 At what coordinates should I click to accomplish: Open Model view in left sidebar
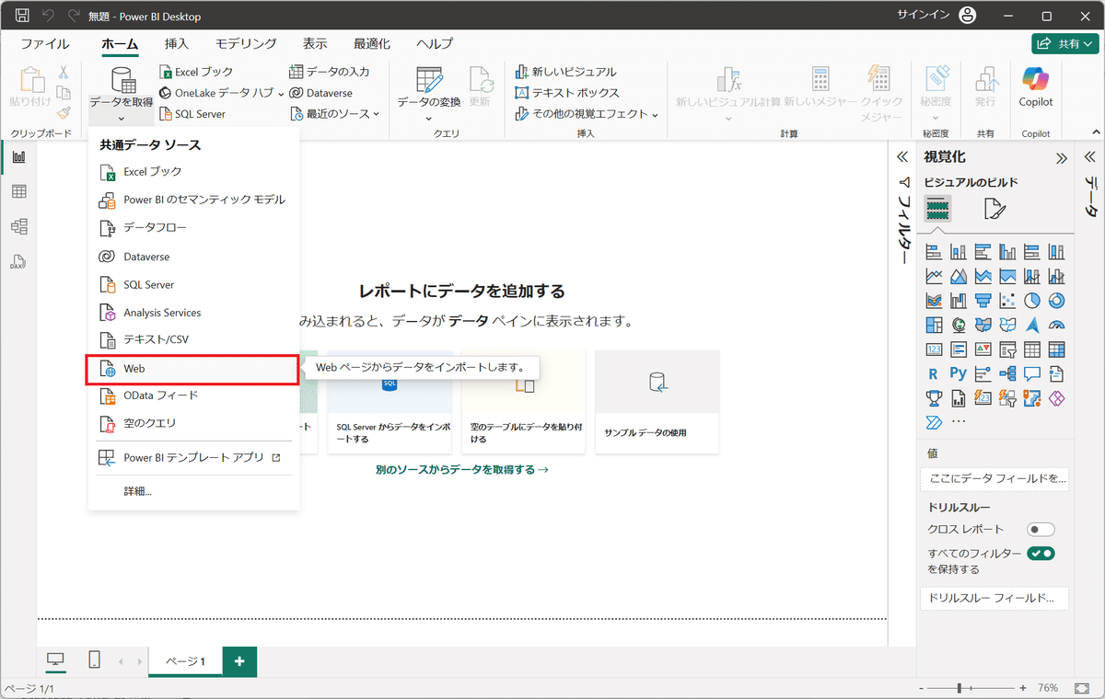18,226
